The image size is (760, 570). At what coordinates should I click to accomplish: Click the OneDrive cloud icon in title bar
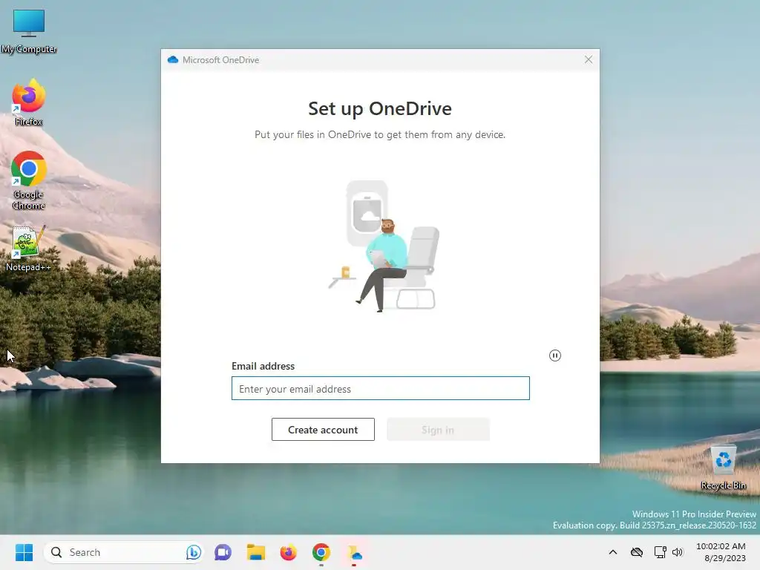pyautogui.click(x=172, y=59)
